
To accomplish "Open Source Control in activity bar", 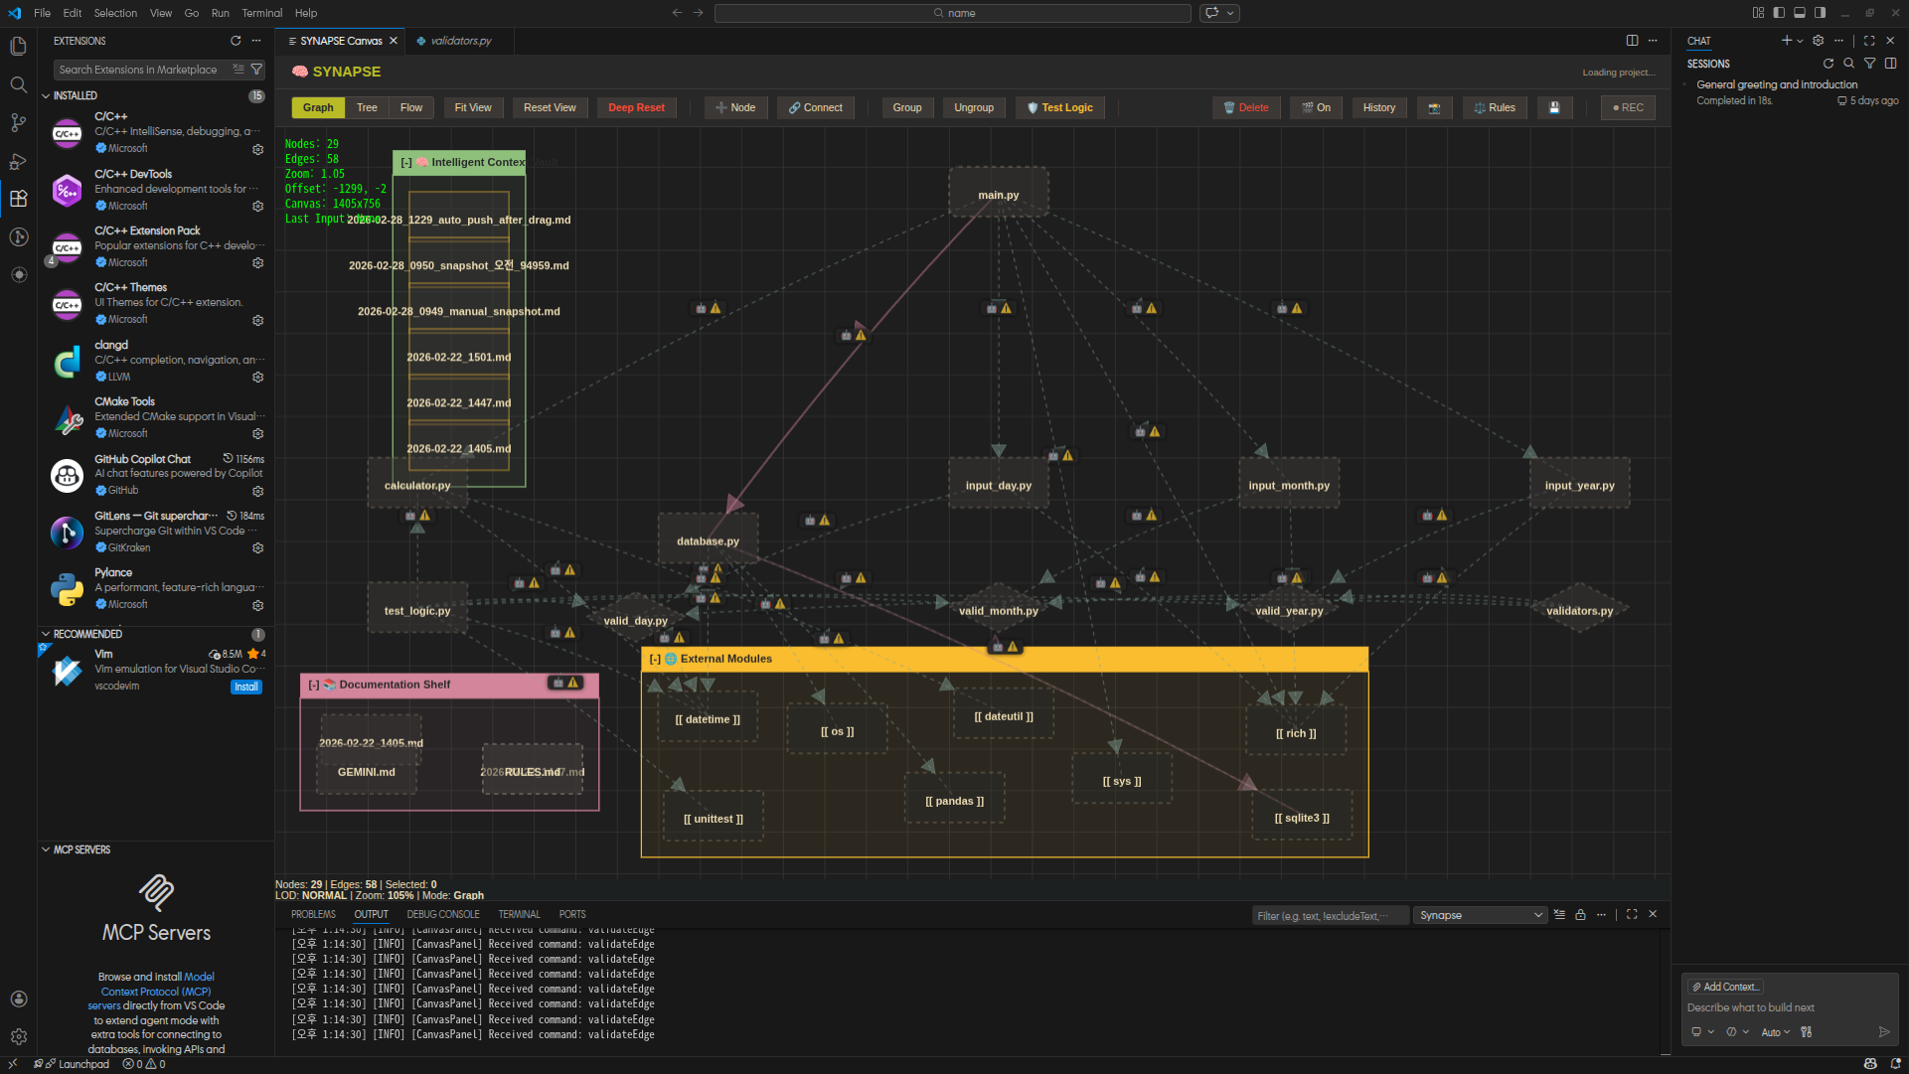I will tap(18, 122).
